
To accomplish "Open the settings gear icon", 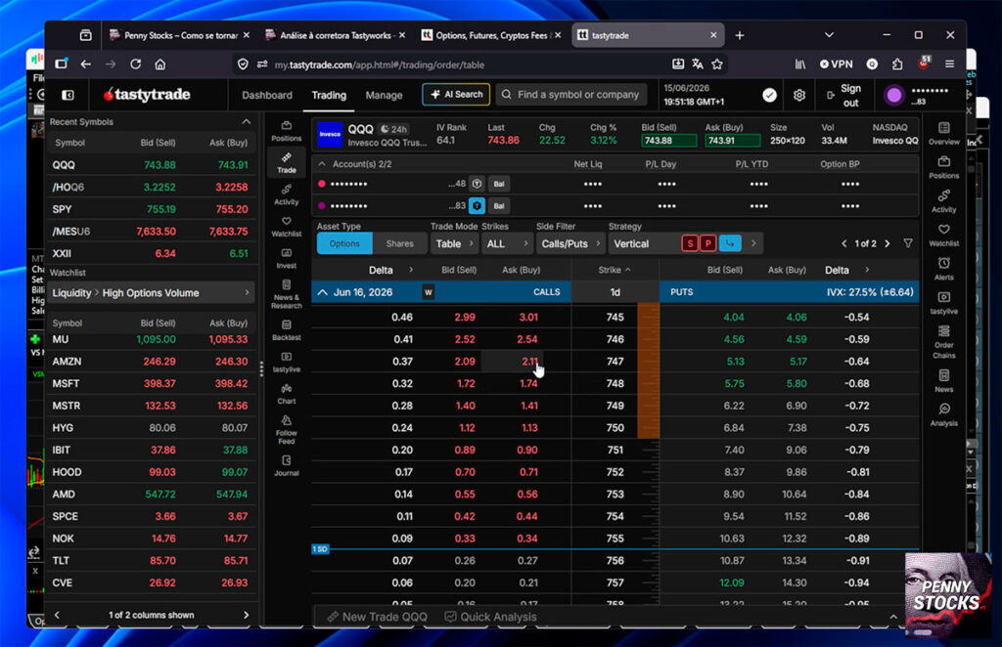I will point(798,95).
